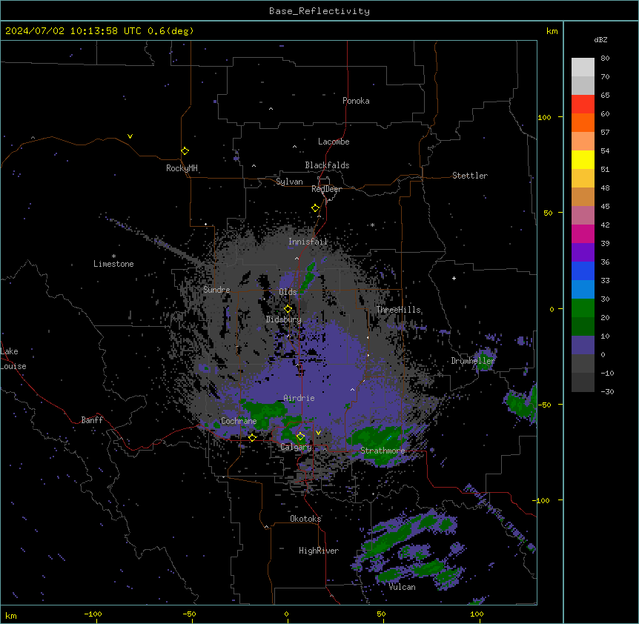Select the violet 36-39 dBZ legend swatch
Image resolution: width=639 pixels, height=624 pixels.
pyautogui.click(x=583, y=253)
